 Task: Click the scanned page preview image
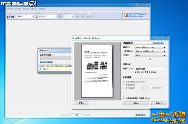pos(97,71)
